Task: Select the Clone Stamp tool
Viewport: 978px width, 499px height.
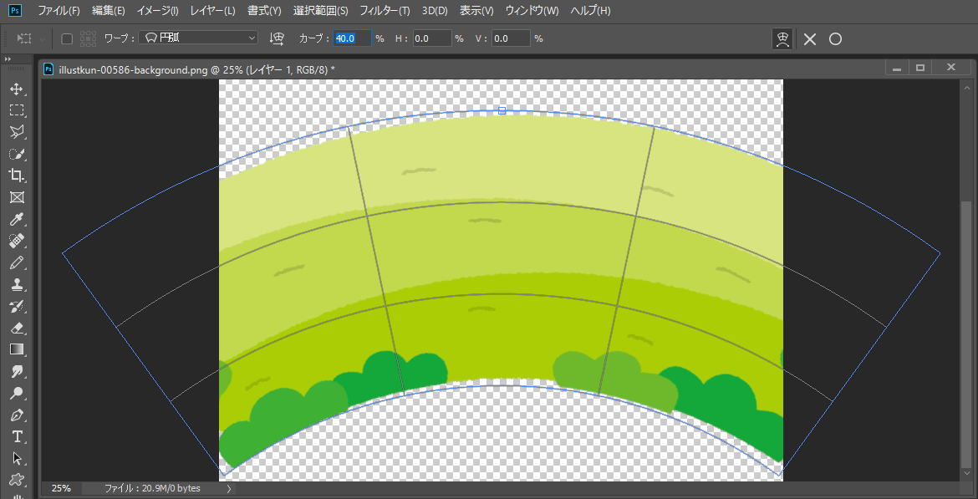Action: (x=17, y=284)
